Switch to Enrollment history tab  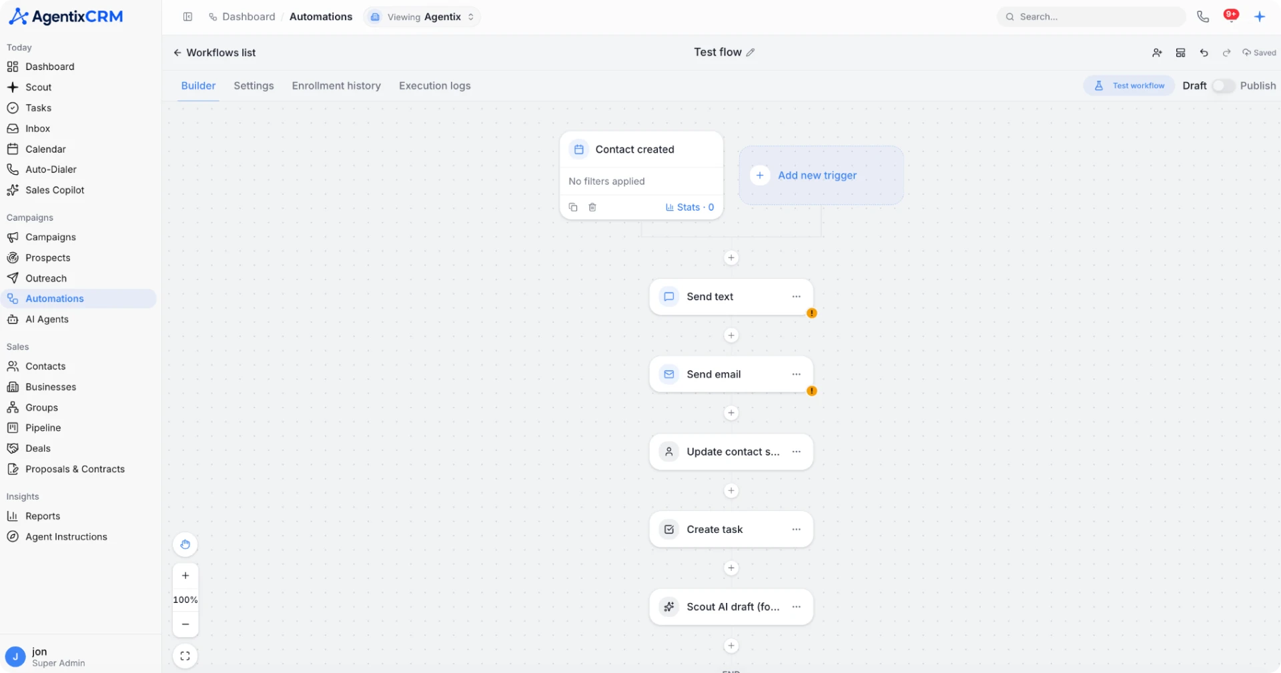point(336,85)
